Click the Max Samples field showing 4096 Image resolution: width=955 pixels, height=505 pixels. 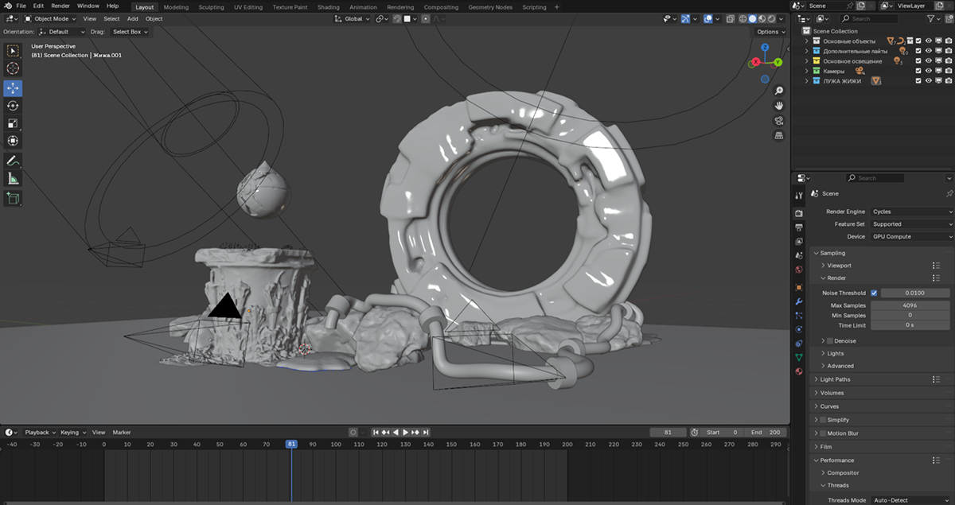[910, 305]
